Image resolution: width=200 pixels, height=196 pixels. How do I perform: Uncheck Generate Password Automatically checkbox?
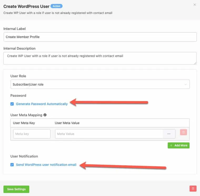12,104
